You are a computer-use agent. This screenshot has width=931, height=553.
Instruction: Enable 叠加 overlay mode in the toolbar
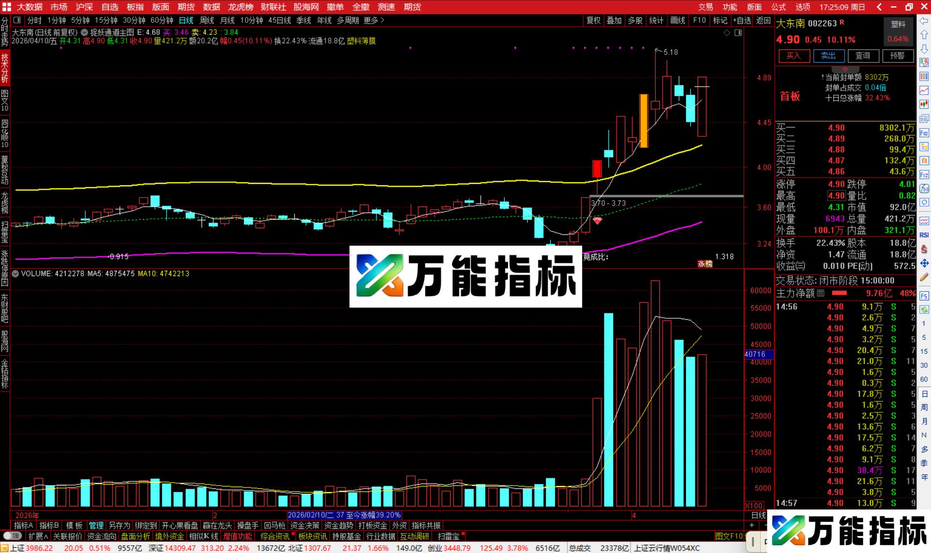click(614, 20)
